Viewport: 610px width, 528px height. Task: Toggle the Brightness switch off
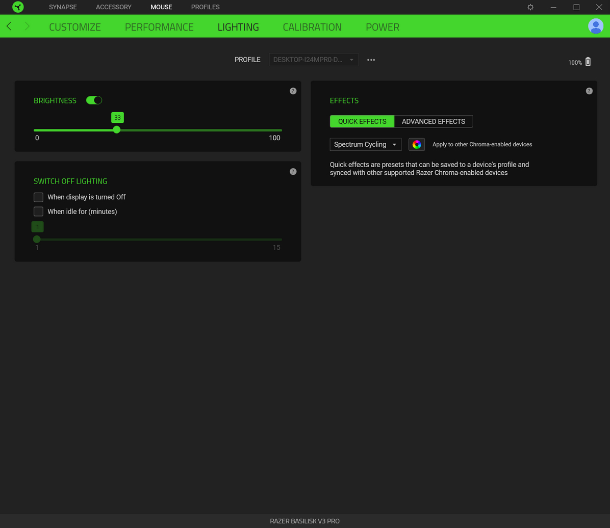tap(94, 100)
